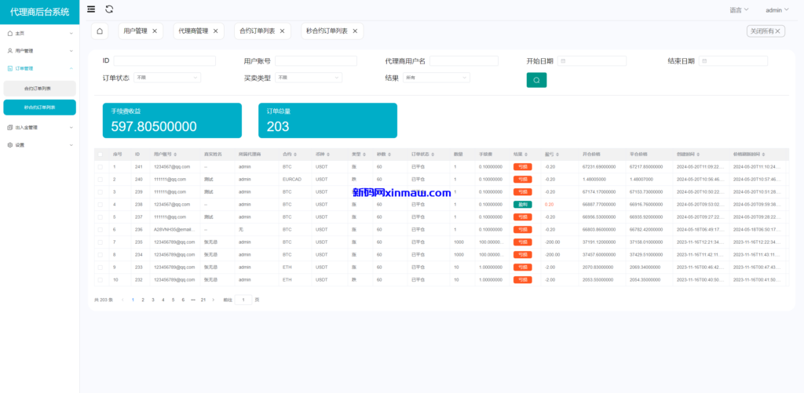Screen dimensions: 804x393
Task: Open the 订单状态 dropdown
Action: pos(167,78)
